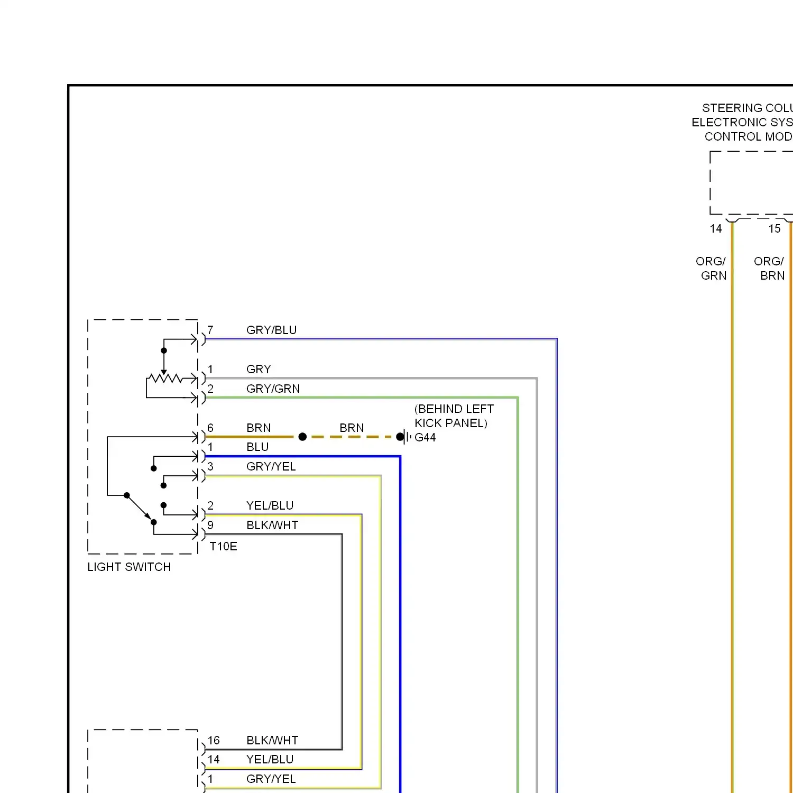Click YEL/BLU label at light switch pin 2

(270, 505)
